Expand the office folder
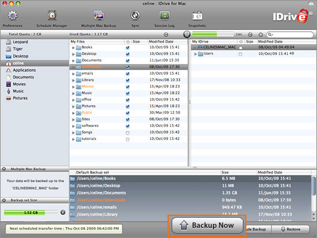The height and width of the screenshot is (238, 317). [x=74, y=100]
